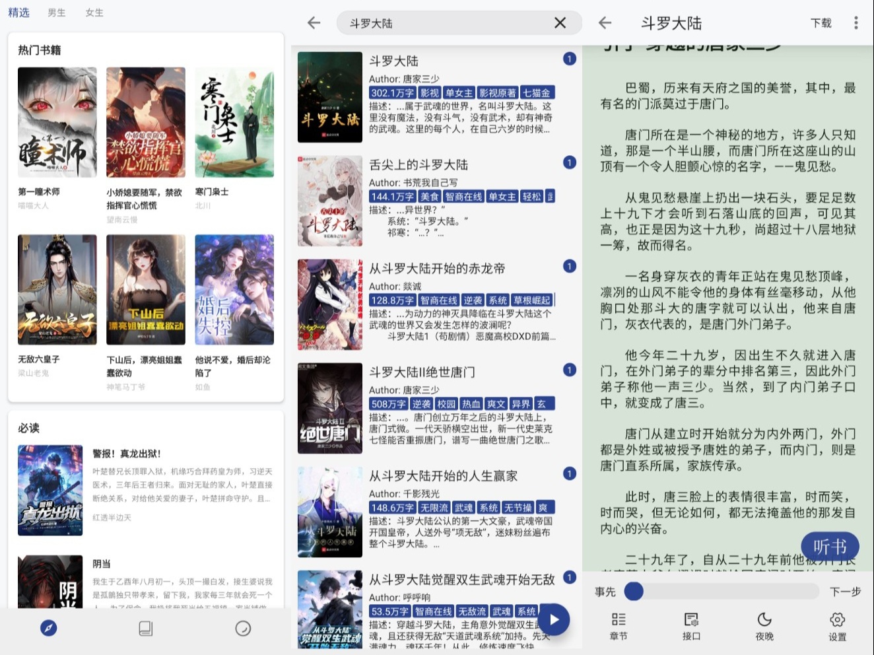The image size is (874, 655).
Task: Go back from the 斗罗大陆 reader page
Action: click(x=605, y=23)
